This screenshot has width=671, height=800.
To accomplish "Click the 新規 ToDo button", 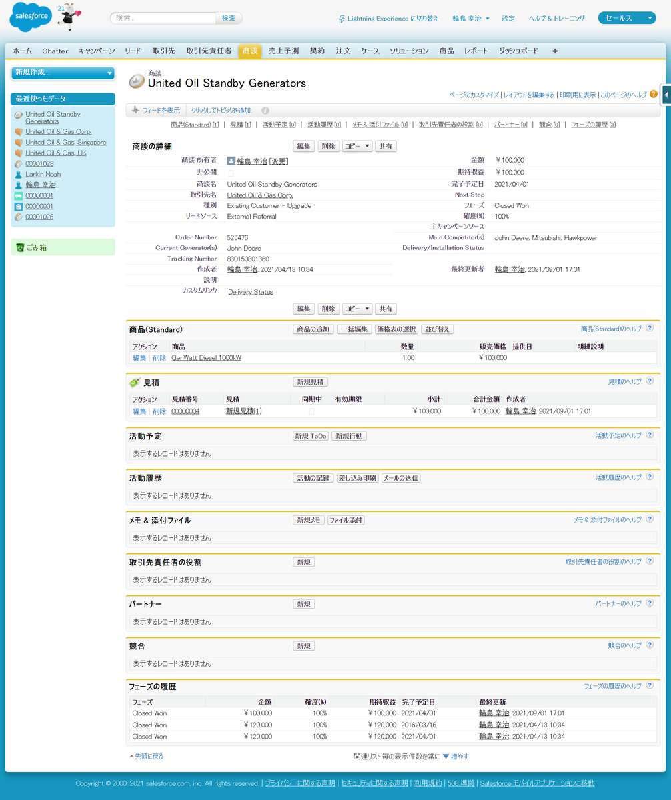I will [311, 436].
